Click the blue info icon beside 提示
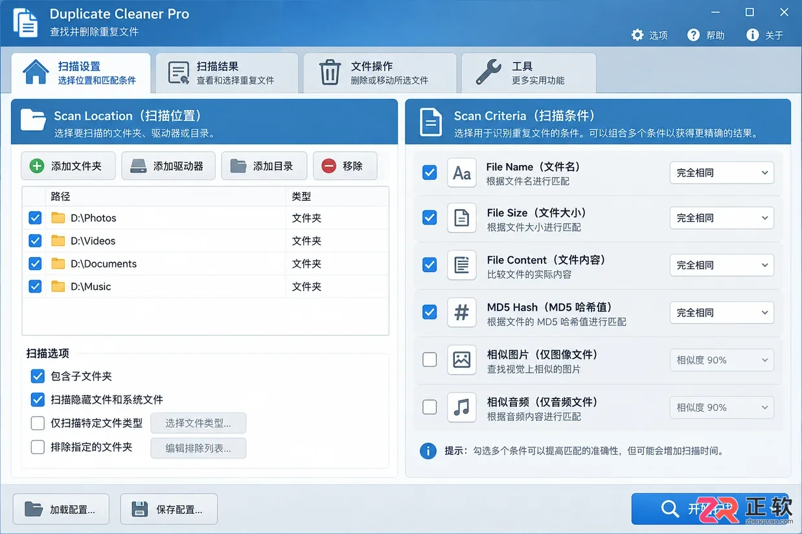The width and height of the screenshot is (802, 534). (x=428, y=451)
